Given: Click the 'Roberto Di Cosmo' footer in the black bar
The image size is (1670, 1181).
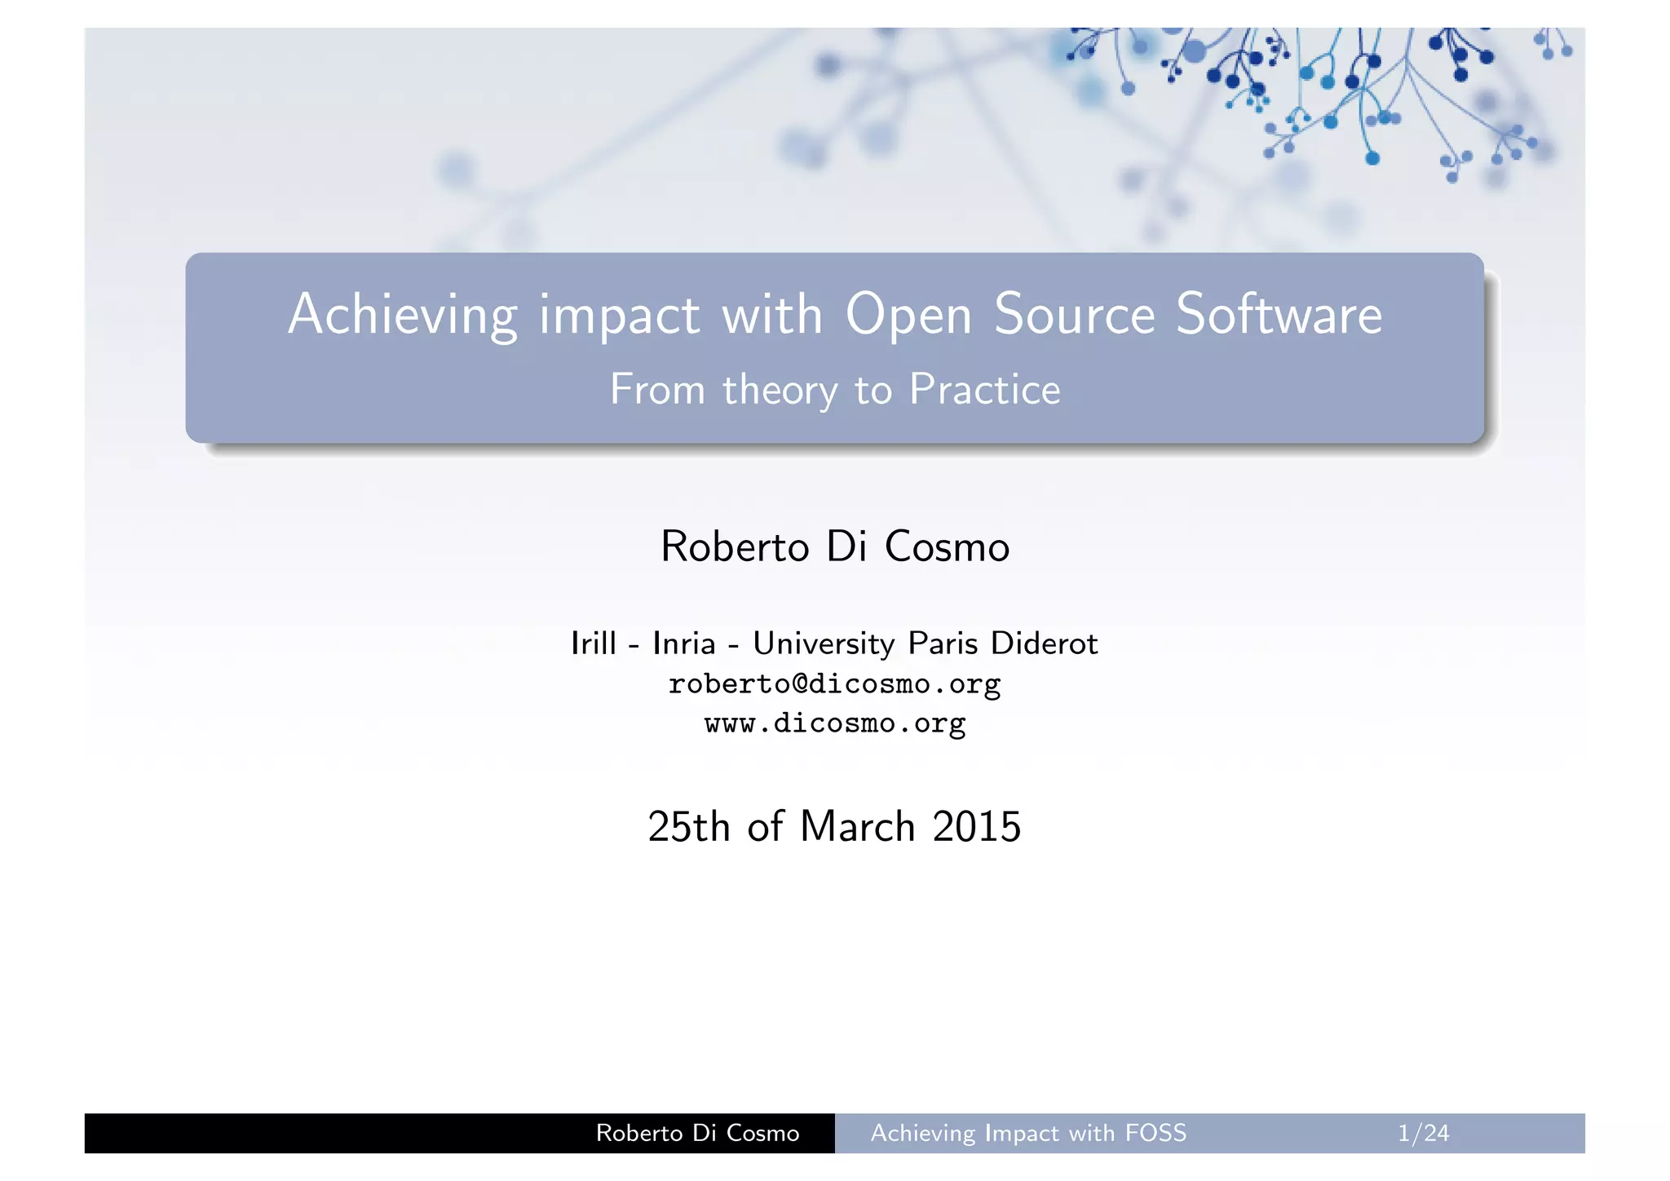Looking at the screenshot, I should pyautogui.click(x=697, y=1133).
